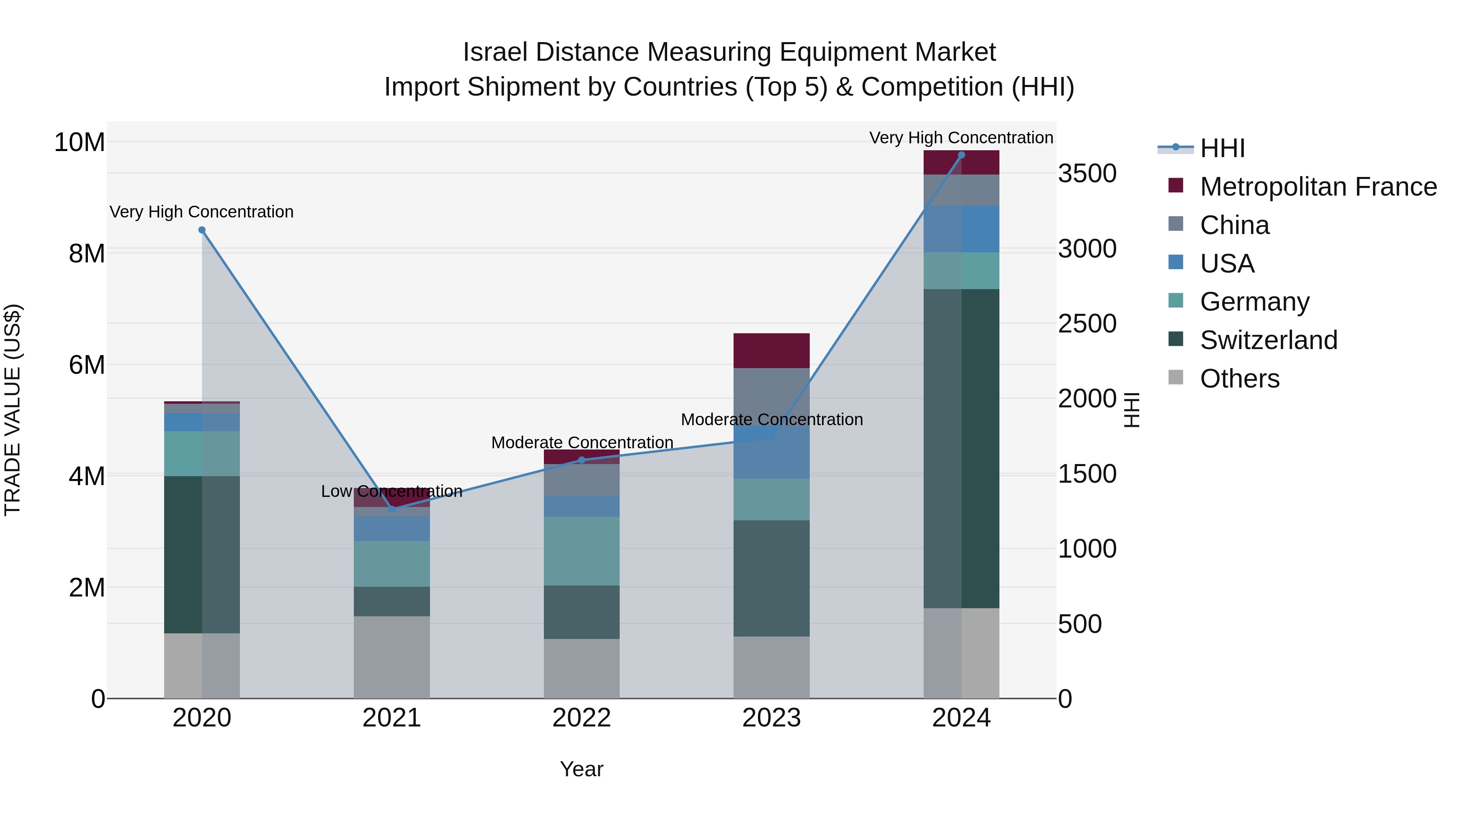
Task: Click 'Very High Concentration' annotation above 2020
Action: 202,212
